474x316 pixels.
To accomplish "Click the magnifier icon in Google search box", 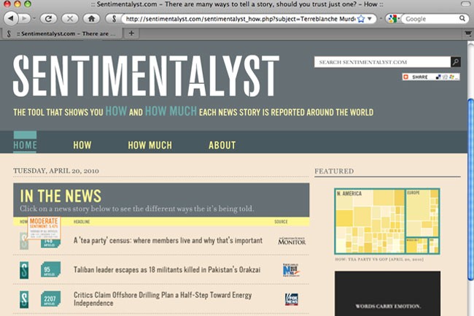I will point(462,18).
